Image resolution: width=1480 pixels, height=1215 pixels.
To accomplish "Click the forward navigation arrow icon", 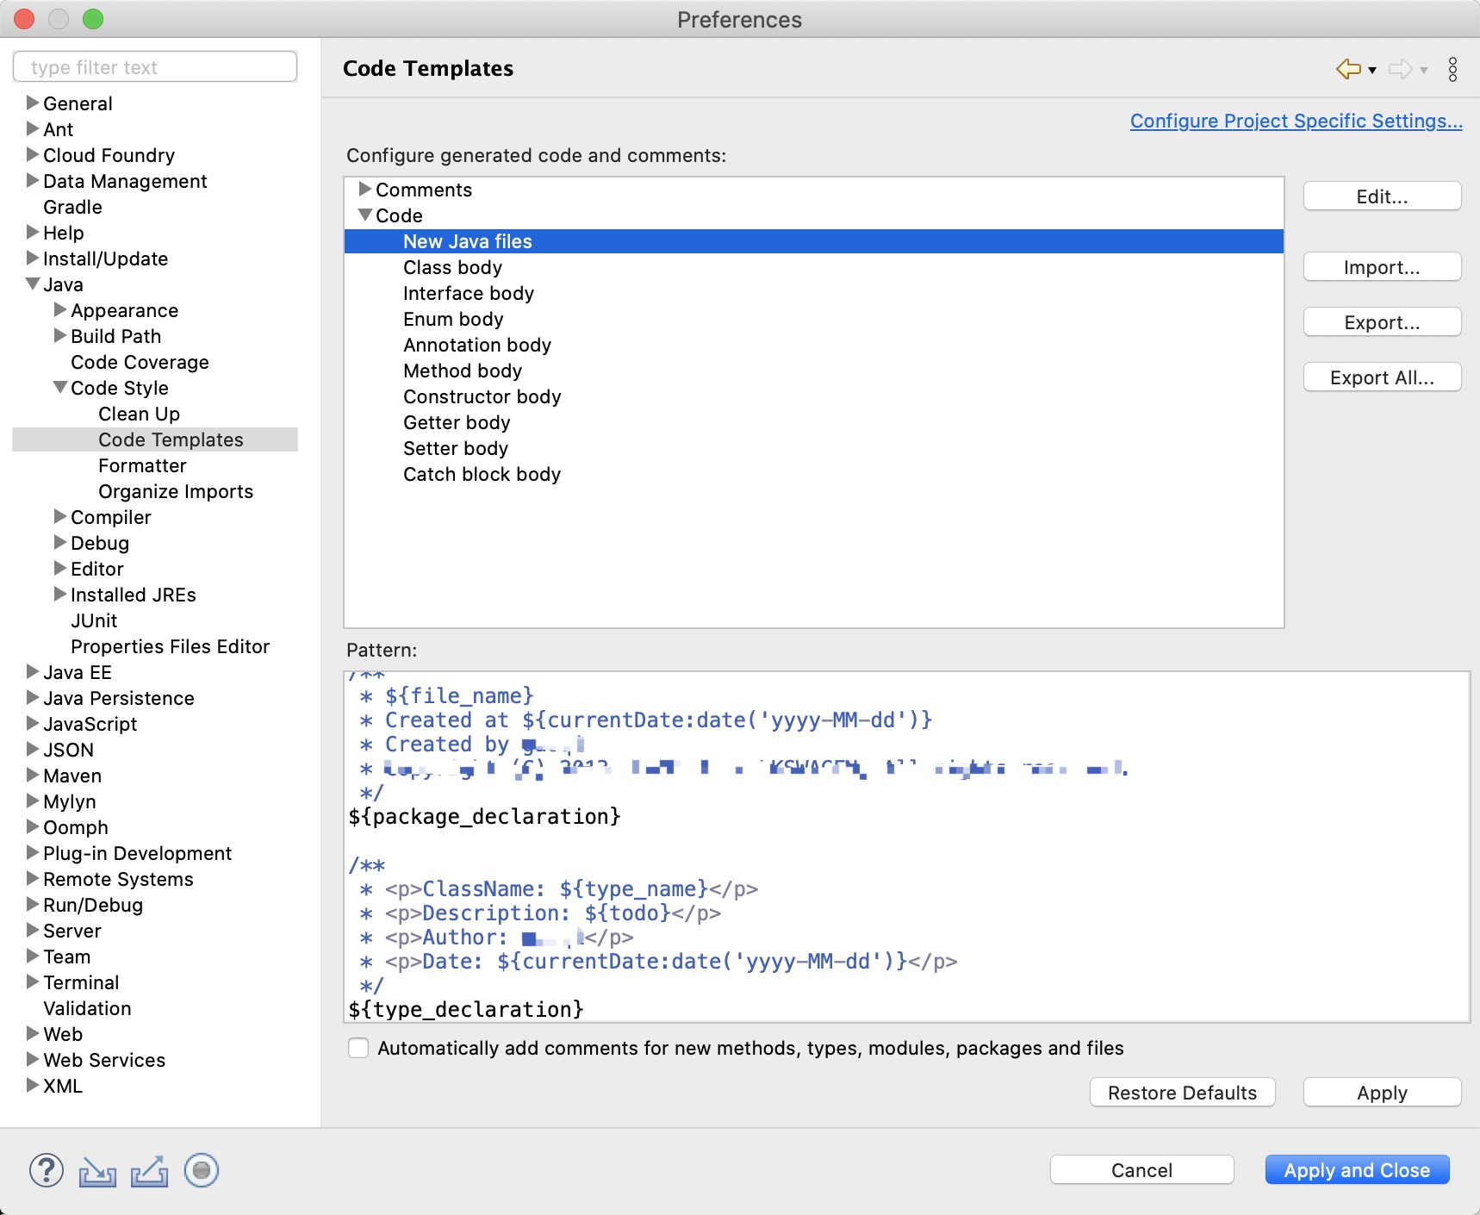I will 1401,69.
